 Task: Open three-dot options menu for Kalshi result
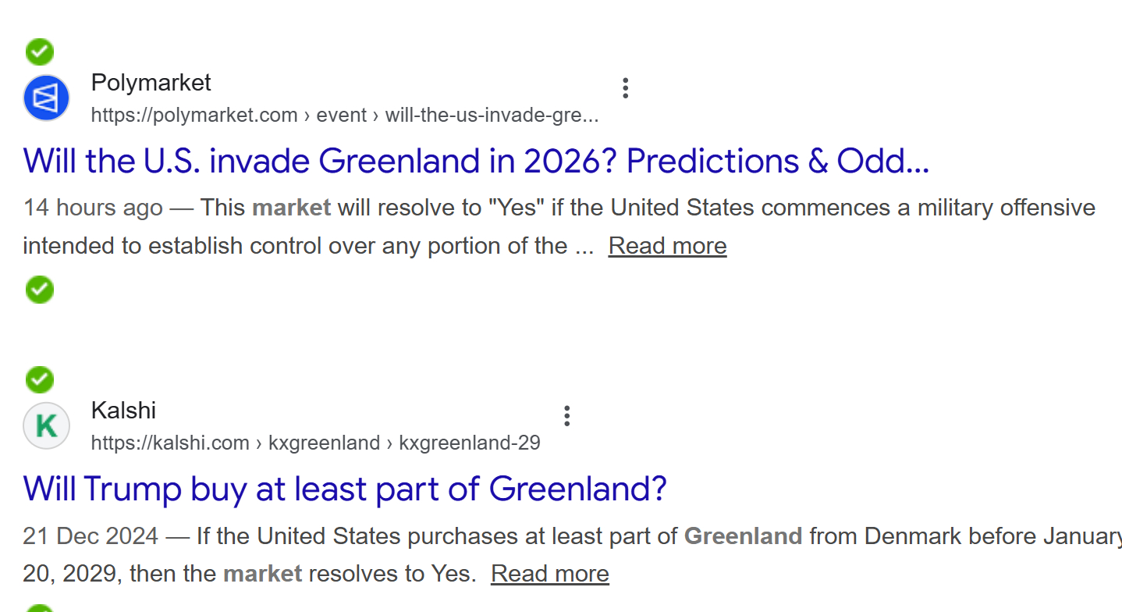pos(567,416)
